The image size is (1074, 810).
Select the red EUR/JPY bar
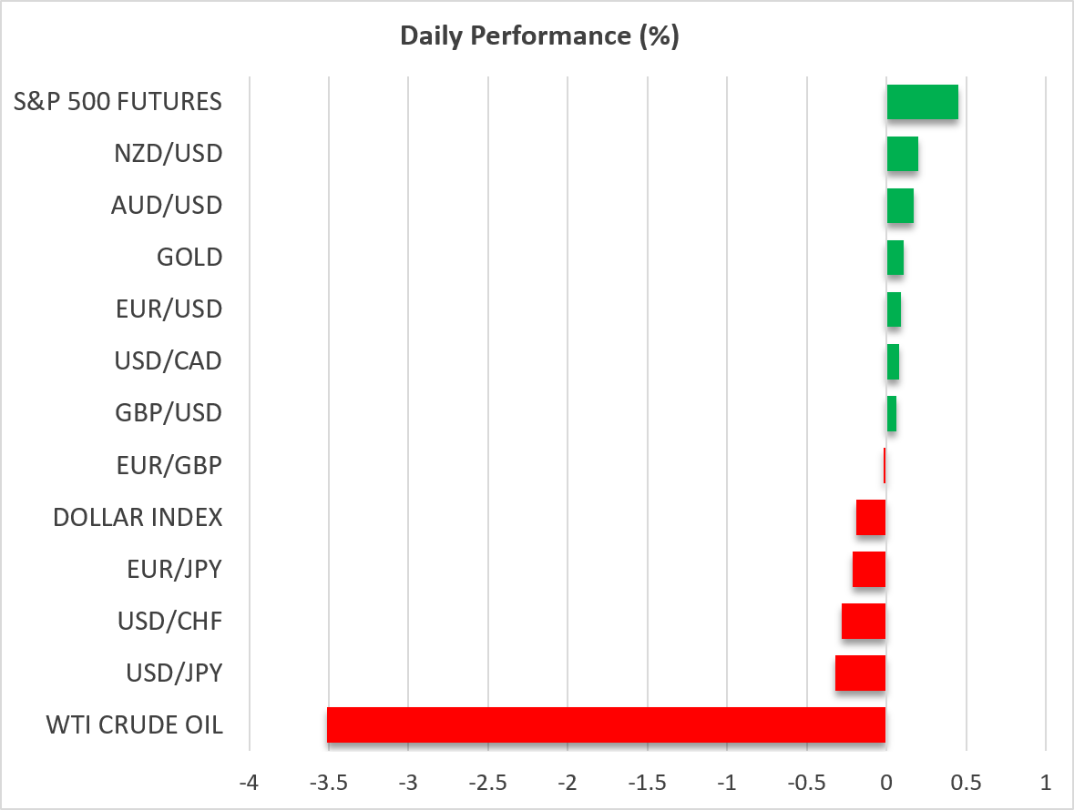pos(869,569)
